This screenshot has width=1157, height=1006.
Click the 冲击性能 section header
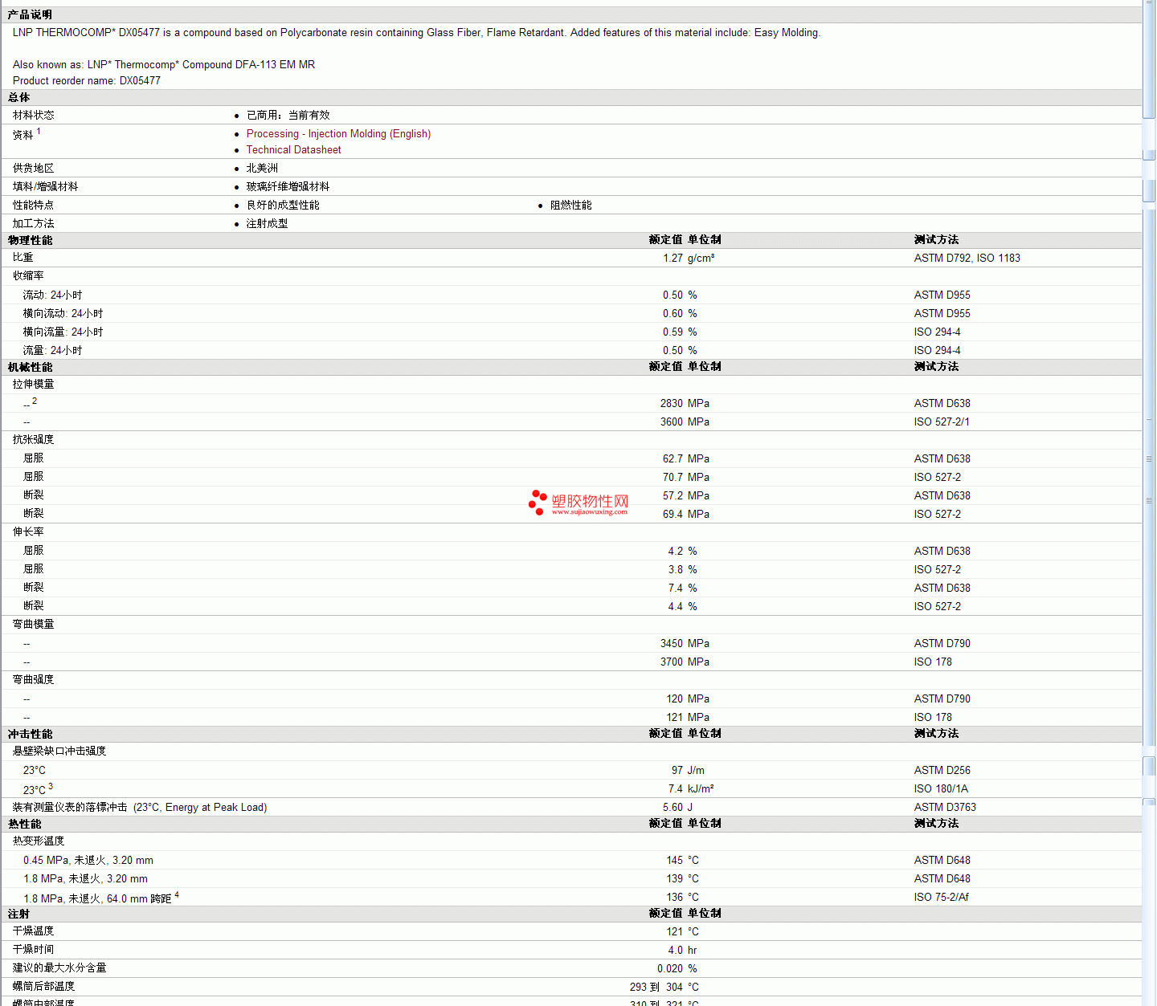pyautogui.click(x=30, y=735)
